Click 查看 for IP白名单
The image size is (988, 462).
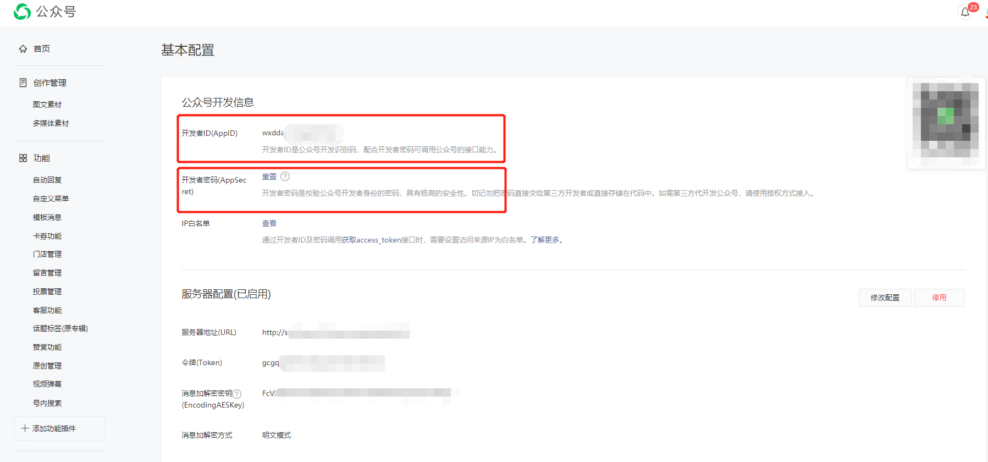pyautogui.click(x=269, y=223)
